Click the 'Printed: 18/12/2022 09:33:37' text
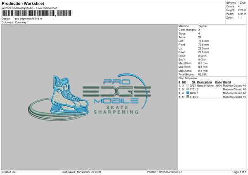Viewport: 248px width, 175px height. click(165, 172)
